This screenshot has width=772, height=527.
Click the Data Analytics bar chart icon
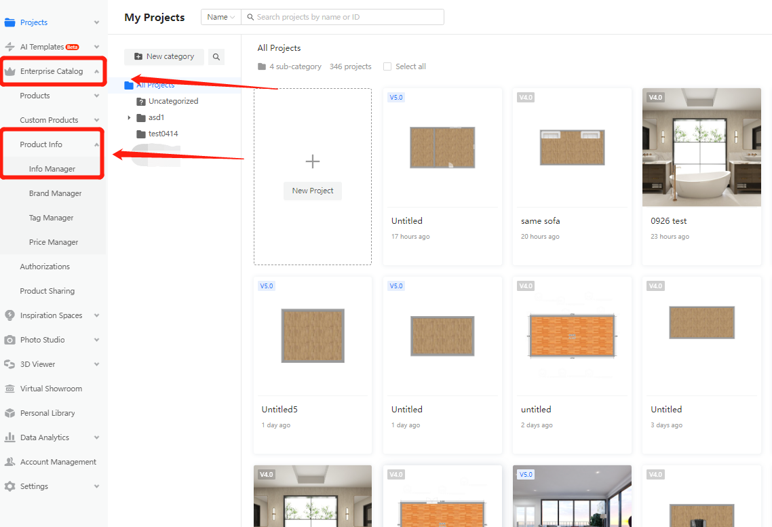coord(9,437)
